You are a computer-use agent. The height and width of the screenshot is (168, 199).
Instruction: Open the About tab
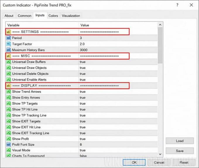(9, 16)
